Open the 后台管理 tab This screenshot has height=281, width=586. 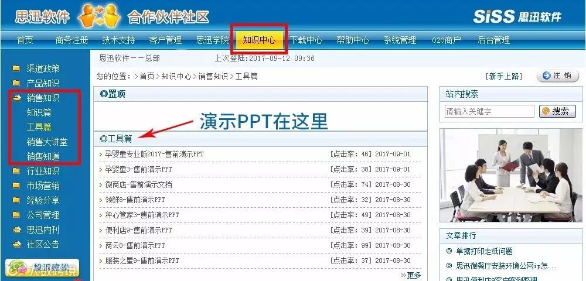coord(493,40)
